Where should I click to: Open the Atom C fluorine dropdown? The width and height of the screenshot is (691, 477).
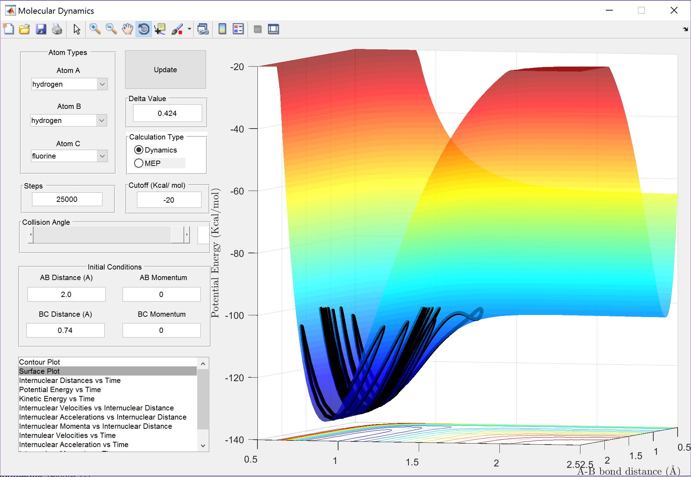point(102,156)
